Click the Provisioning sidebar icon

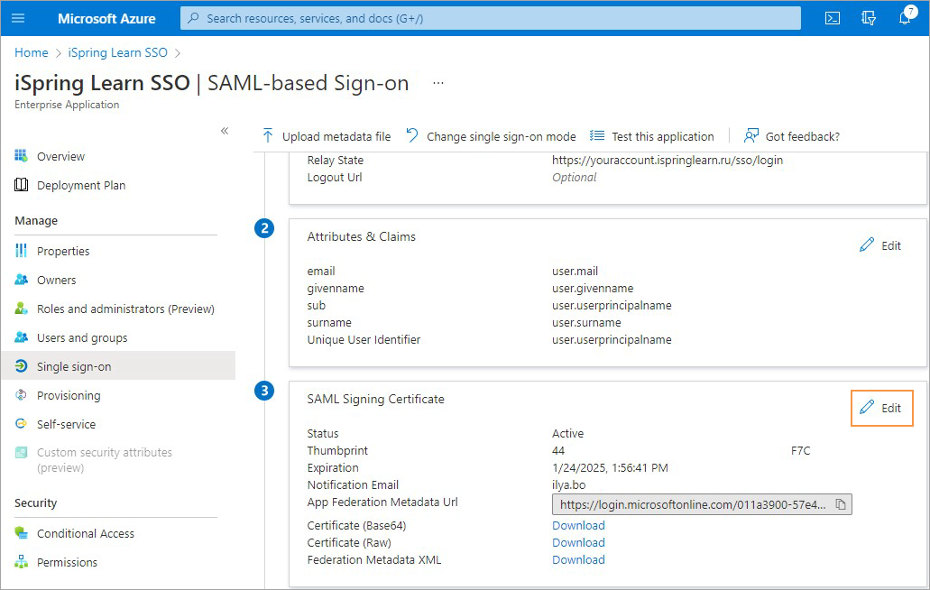[x=21, y=395]
